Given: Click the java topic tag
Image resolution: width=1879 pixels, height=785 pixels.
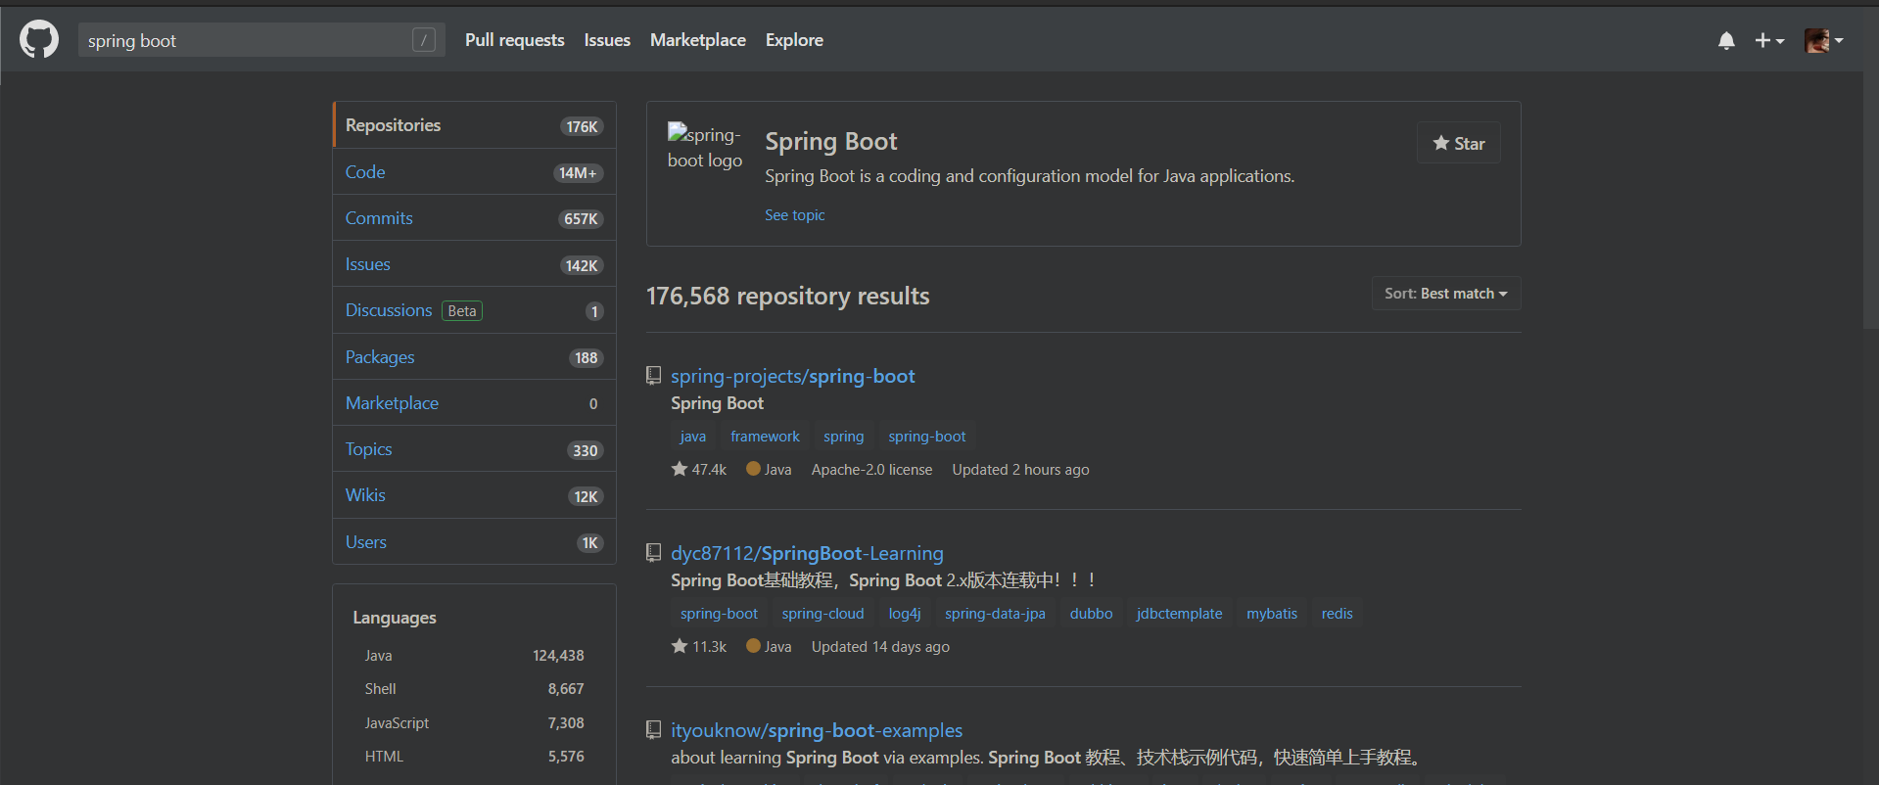Looking at the screenshot, I should pos(693,437).
